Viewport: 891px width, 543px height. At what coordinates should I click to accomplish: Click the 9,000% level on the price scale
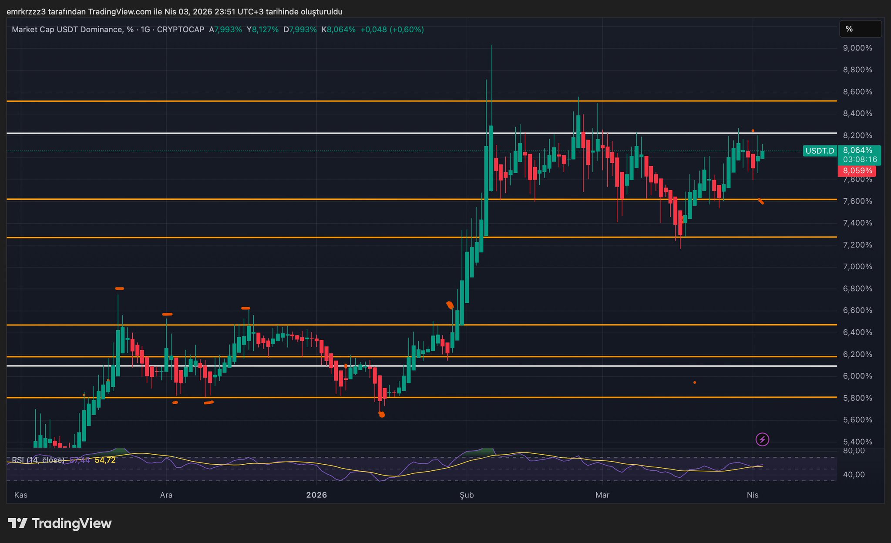(857, 48)
